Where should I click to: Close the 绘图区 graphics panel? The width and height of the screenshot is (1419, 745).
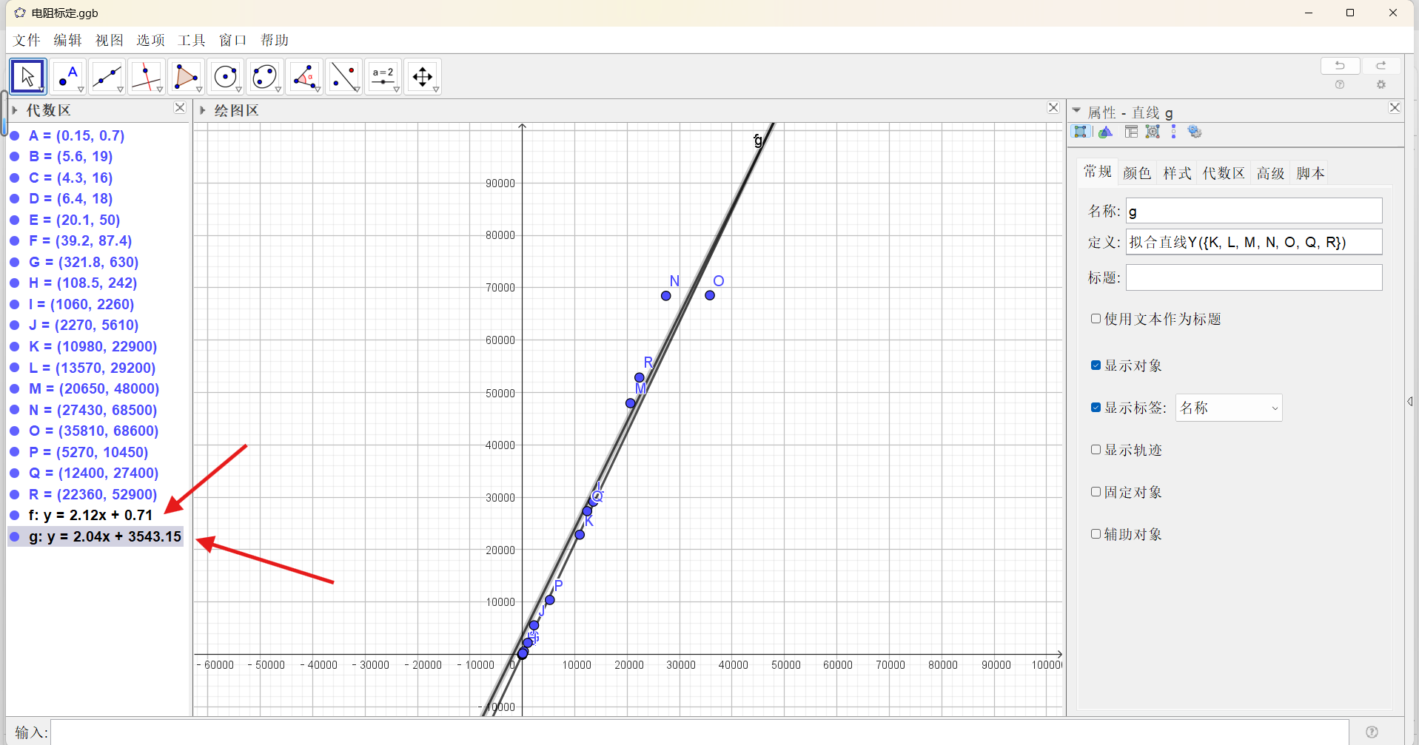point(1053,108)
